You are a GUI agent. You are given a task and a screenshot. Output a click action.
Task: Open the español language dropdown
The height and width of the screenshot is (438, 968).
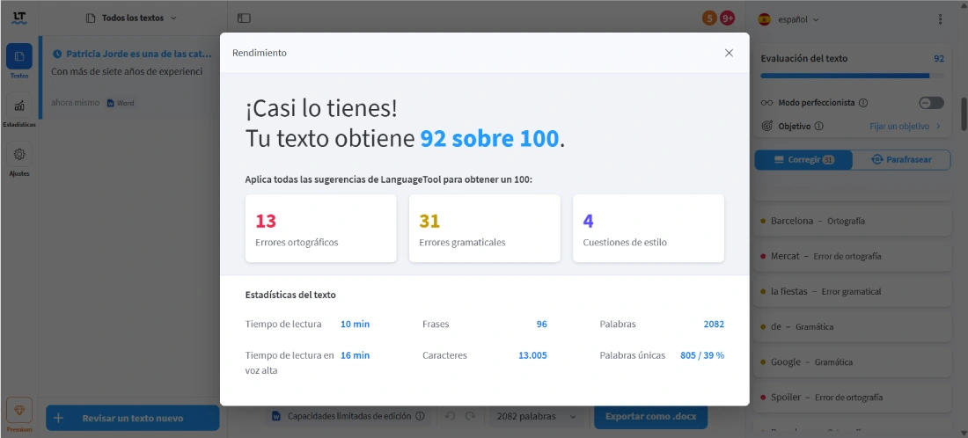coord(798,19)
